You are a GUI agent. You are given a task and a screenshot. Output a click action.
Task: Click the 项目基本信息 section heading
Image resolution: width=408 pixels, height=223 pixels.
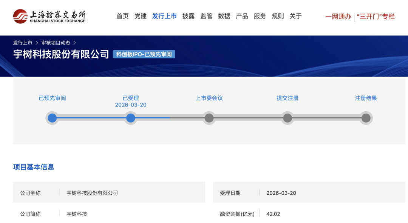pos(34,167)
